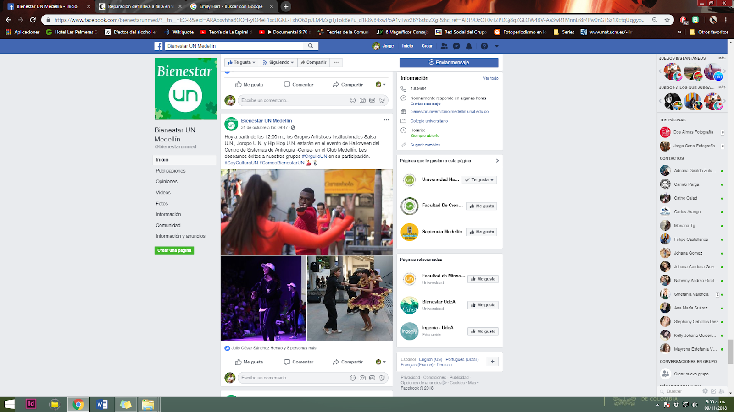
Task: Add language with plus button
Action: pos(492,361)
